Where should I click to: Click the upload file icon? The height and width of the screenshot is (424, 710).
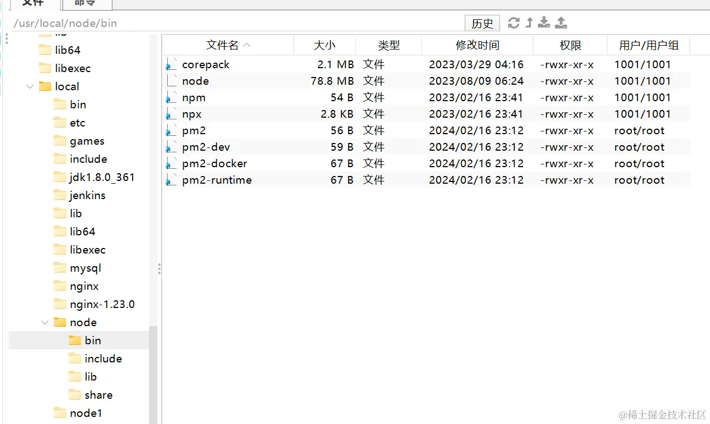pos(561,23)
